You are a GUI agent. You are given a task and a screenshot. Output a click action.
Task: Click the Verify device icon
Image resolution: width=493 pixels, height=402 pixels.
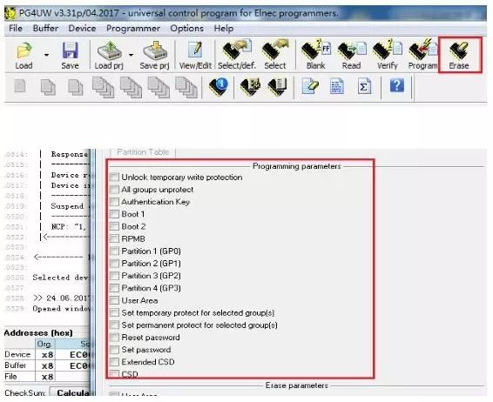coord(388,56)
